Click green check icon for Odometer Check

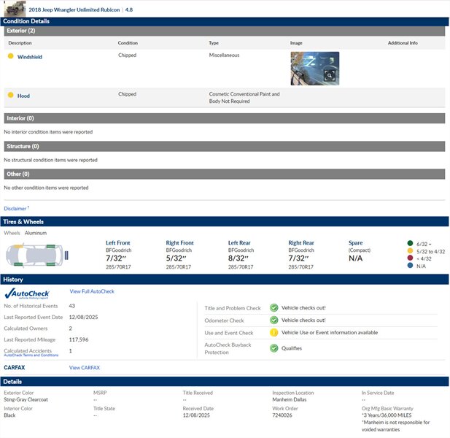click(274, 320)
